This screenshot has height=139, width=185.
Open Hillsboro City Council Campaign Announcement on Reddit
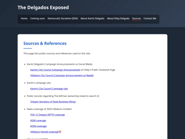click(x=62, y=76)
